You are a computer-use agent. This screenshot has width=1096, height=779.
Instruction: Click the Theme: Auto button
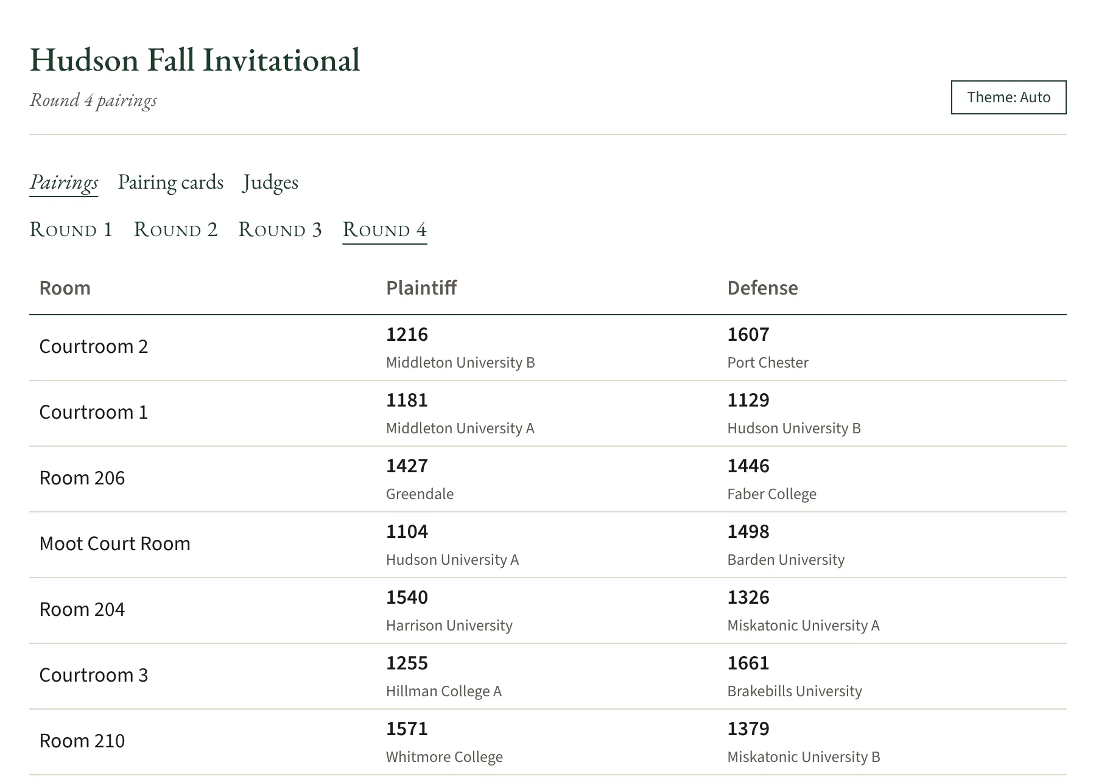[x=1008, y=97]
